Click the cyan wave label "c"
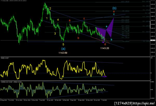Screen dimensions: 156x106 click(114, 14)
